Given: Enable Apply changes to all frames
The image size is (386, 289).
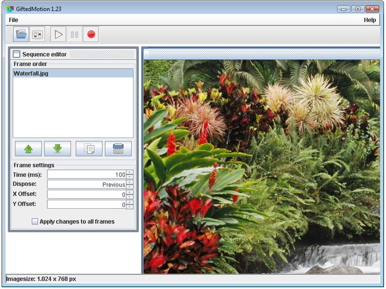Looking at the screenshot, I should pos(35,221).
